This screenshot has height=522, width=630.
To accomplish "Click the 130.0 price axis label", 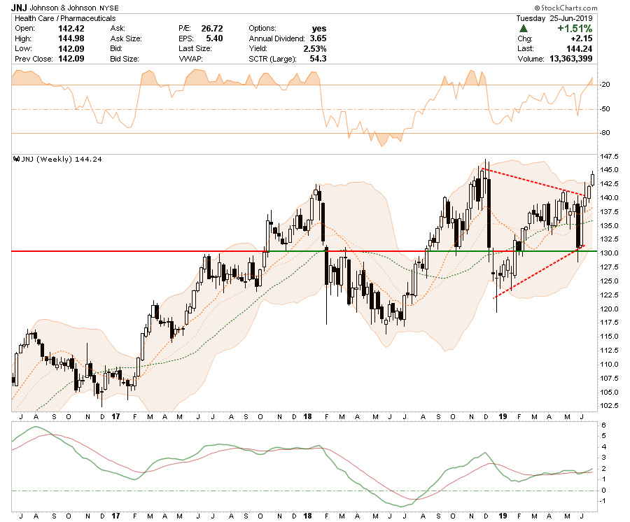I will [609, 253].
